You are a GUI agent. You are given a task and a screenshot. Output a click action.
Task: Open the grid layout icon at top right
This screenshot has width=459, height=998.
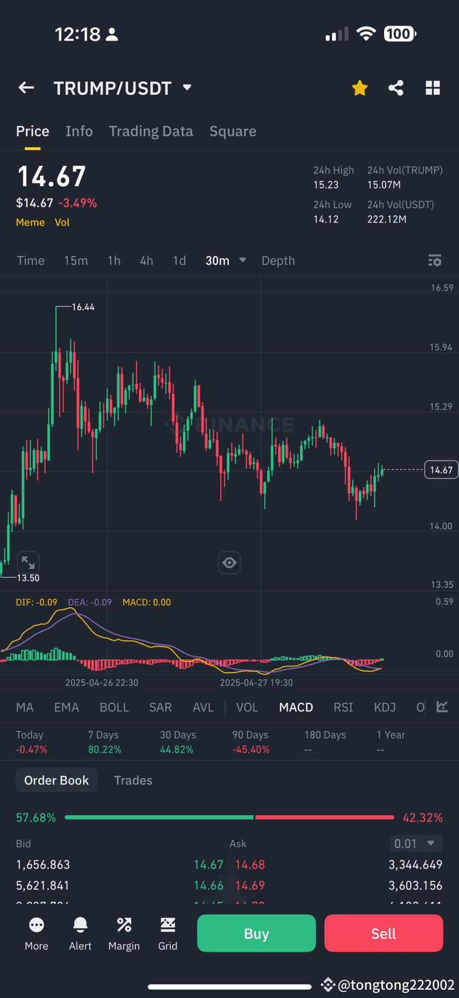click(x=432, y=88)
